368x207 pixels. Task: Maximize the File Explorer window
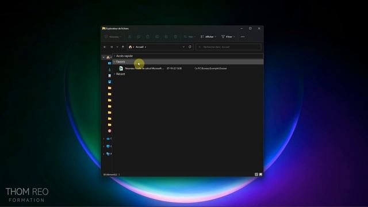click(x=250, y=28)
